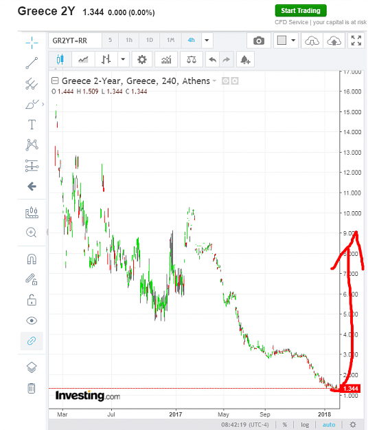The image size is (368, 430).
Task: Open chart settings with the gear icon
Action: 141,59
